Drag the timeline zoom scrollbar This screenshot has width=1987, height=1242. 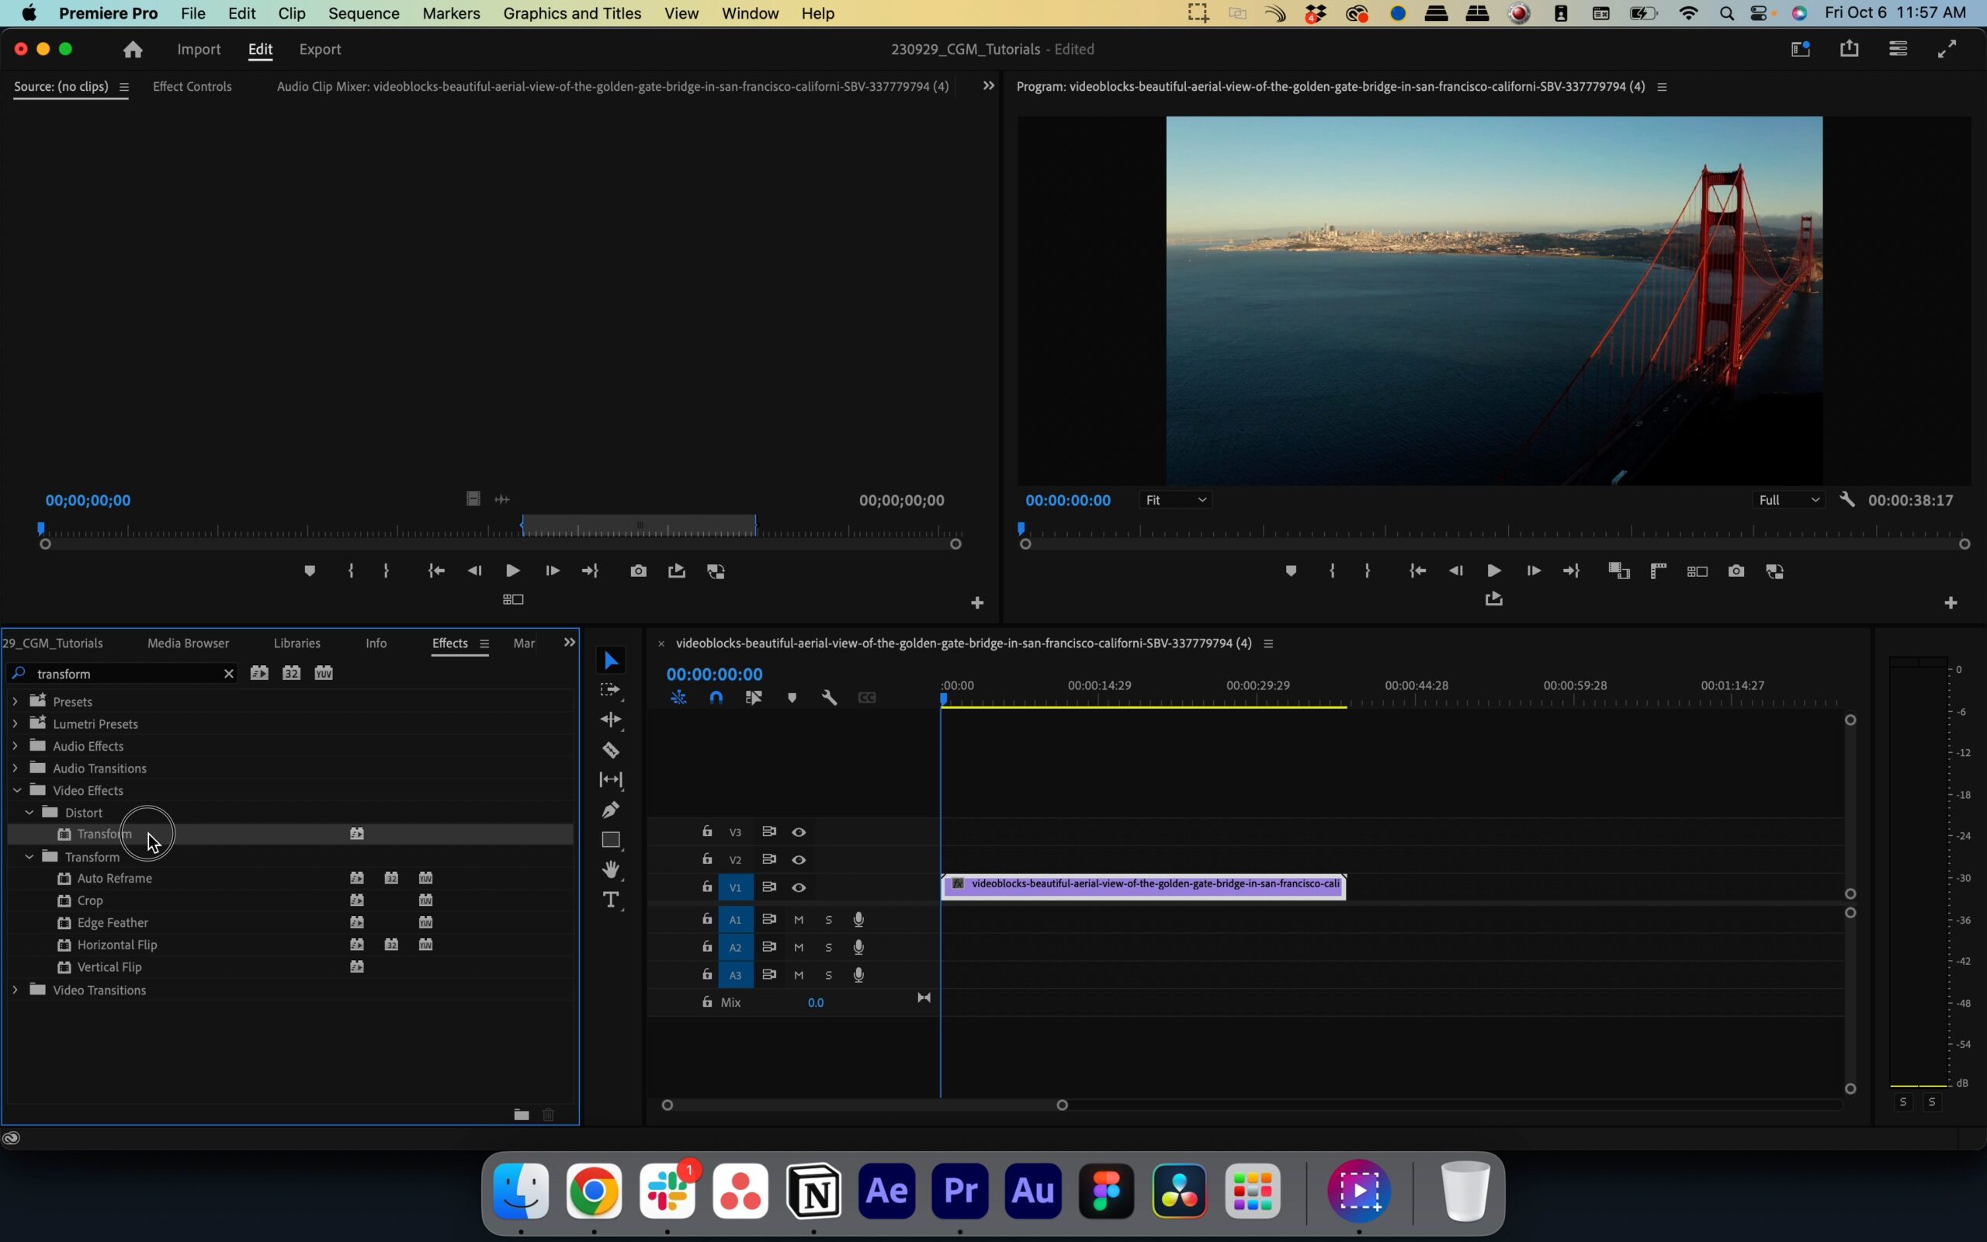tap(864, 1105)
